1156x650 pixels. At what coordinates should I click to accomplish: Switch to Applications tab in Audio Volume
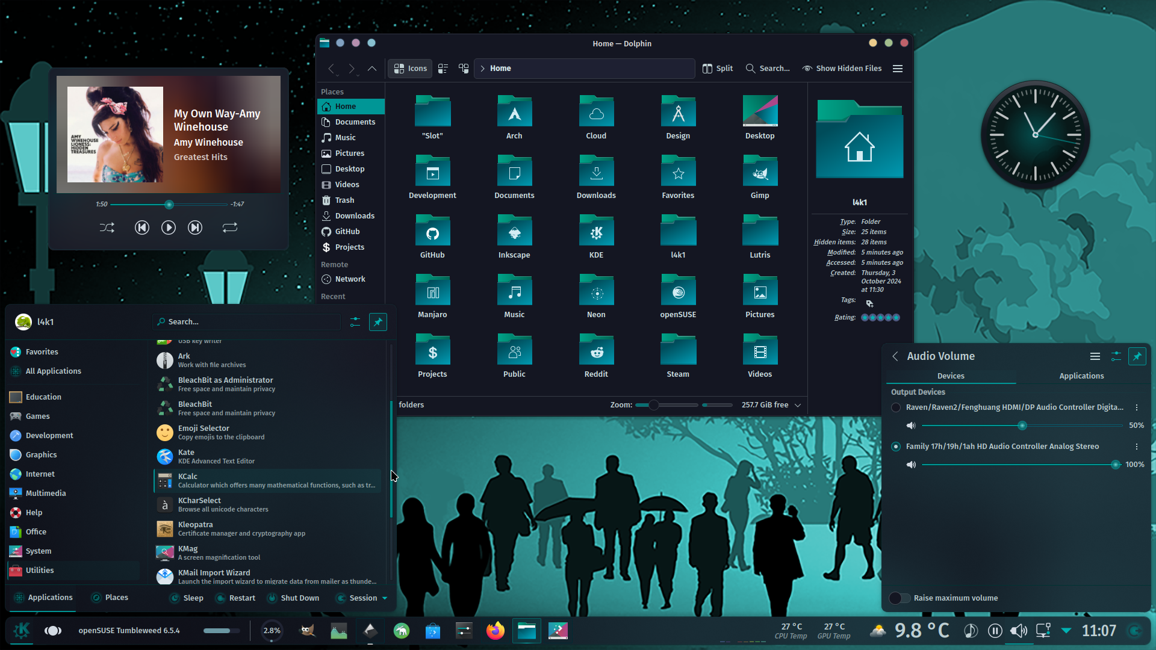[1081, 376]
